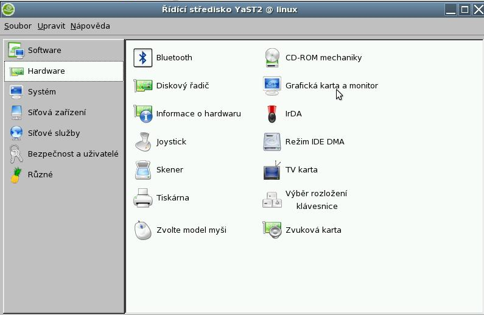The height and width of the screenshot is (315, 484).
Task: Open the Informace o hardwaru icon
Action: [143, 114]
